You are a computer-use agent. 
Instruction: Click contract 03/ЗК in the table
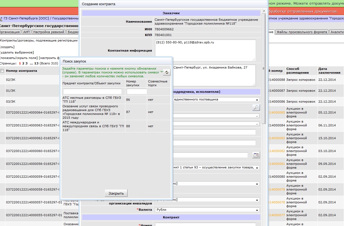[11, 102]
